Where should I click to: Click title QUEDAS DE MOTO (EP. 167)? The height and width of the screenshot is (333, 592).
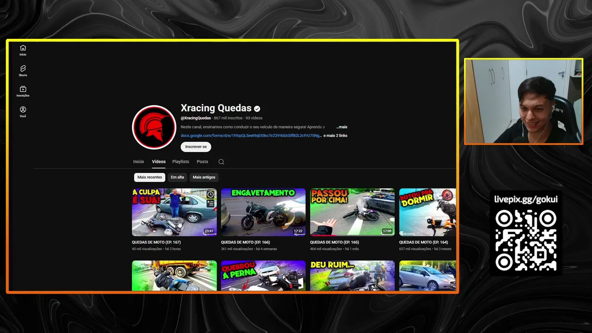(x=156, y=242)
